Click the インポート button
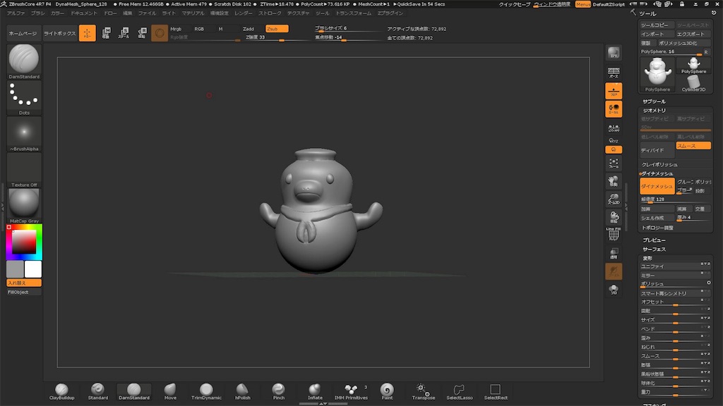This screenshot has width=723, height=406. tap(657, 34)
